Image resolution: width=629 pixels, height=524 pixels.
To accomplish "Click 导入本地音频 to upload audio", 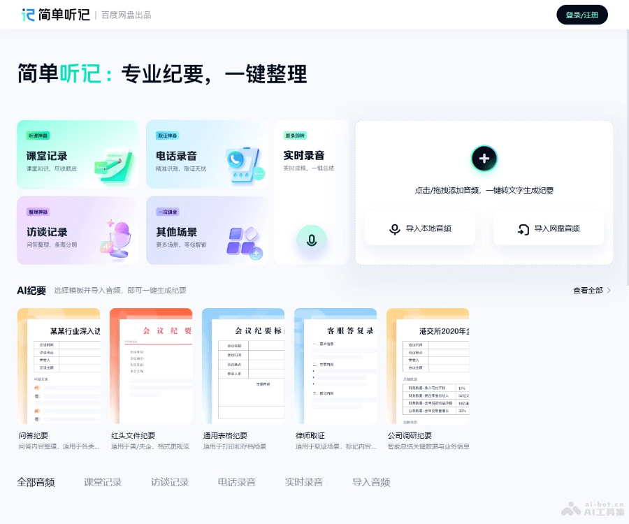I will [x=420, y=228].
